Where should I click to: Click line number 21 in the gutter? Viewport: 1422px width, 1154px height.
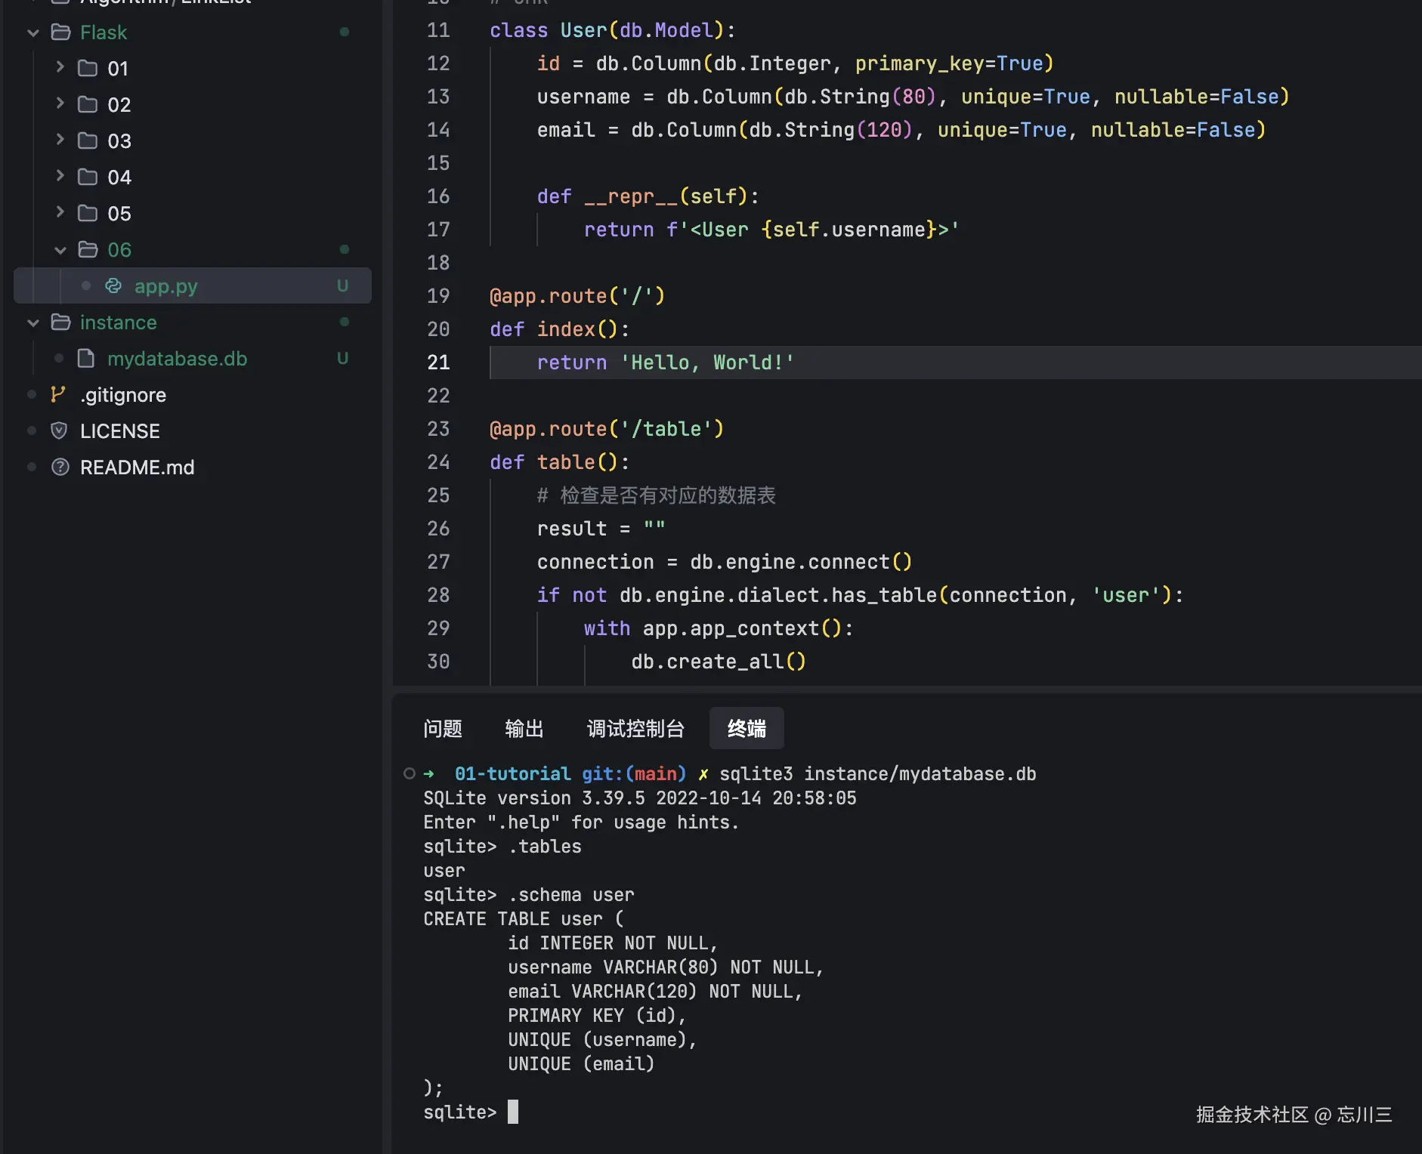438,363
